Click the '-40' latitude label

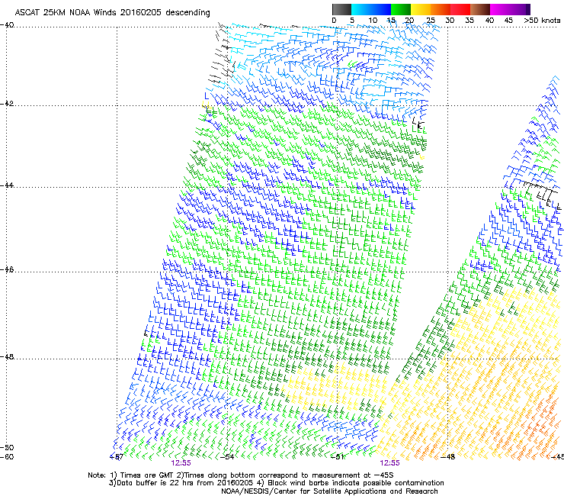tap(7, 25)
